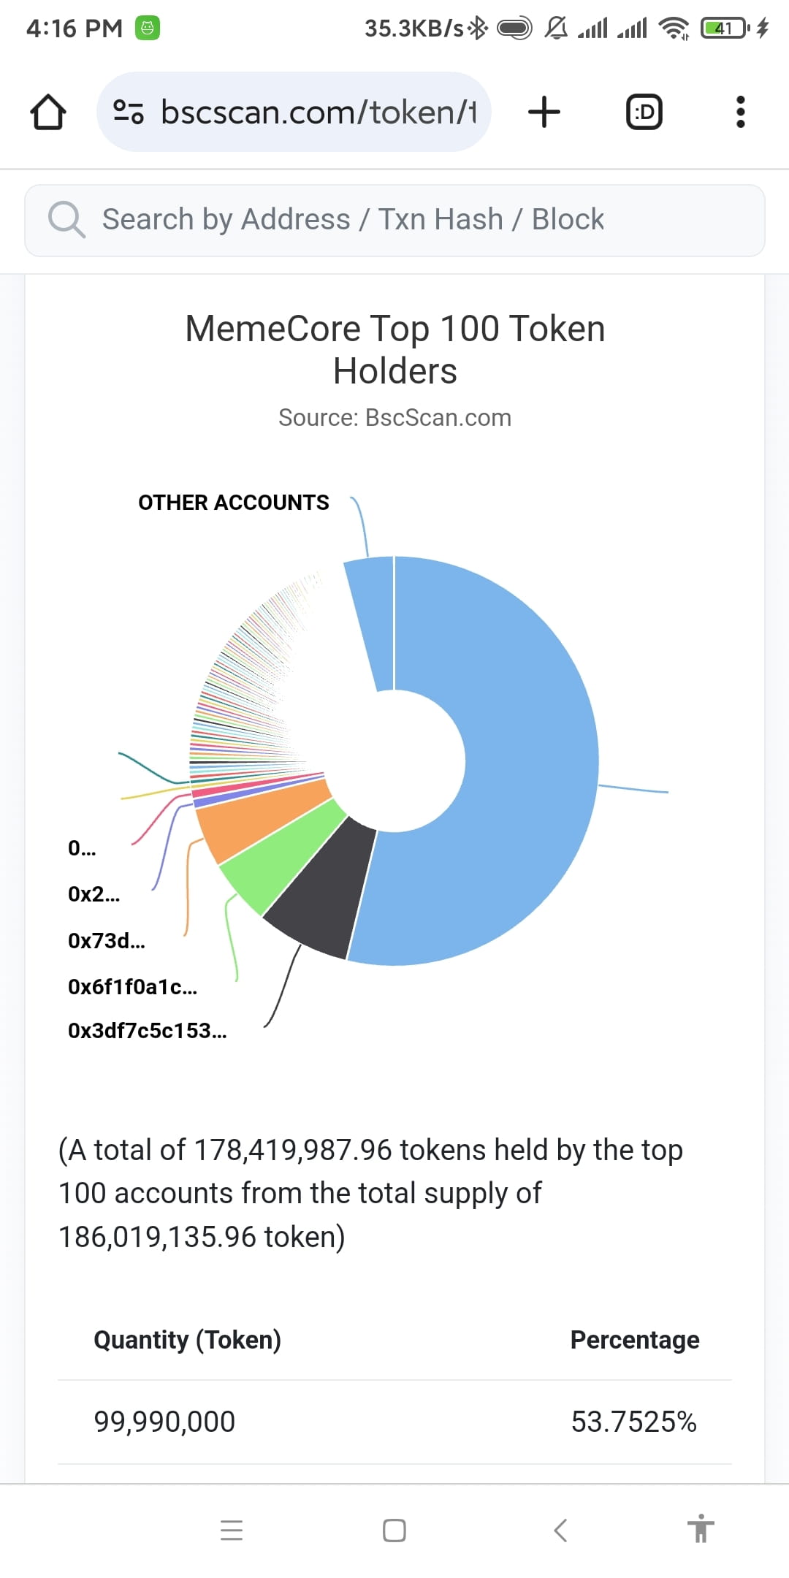Tap the browser home icon
This screenshot has height=1578, width=789.
pyautogui.click(x=48, y=112)
